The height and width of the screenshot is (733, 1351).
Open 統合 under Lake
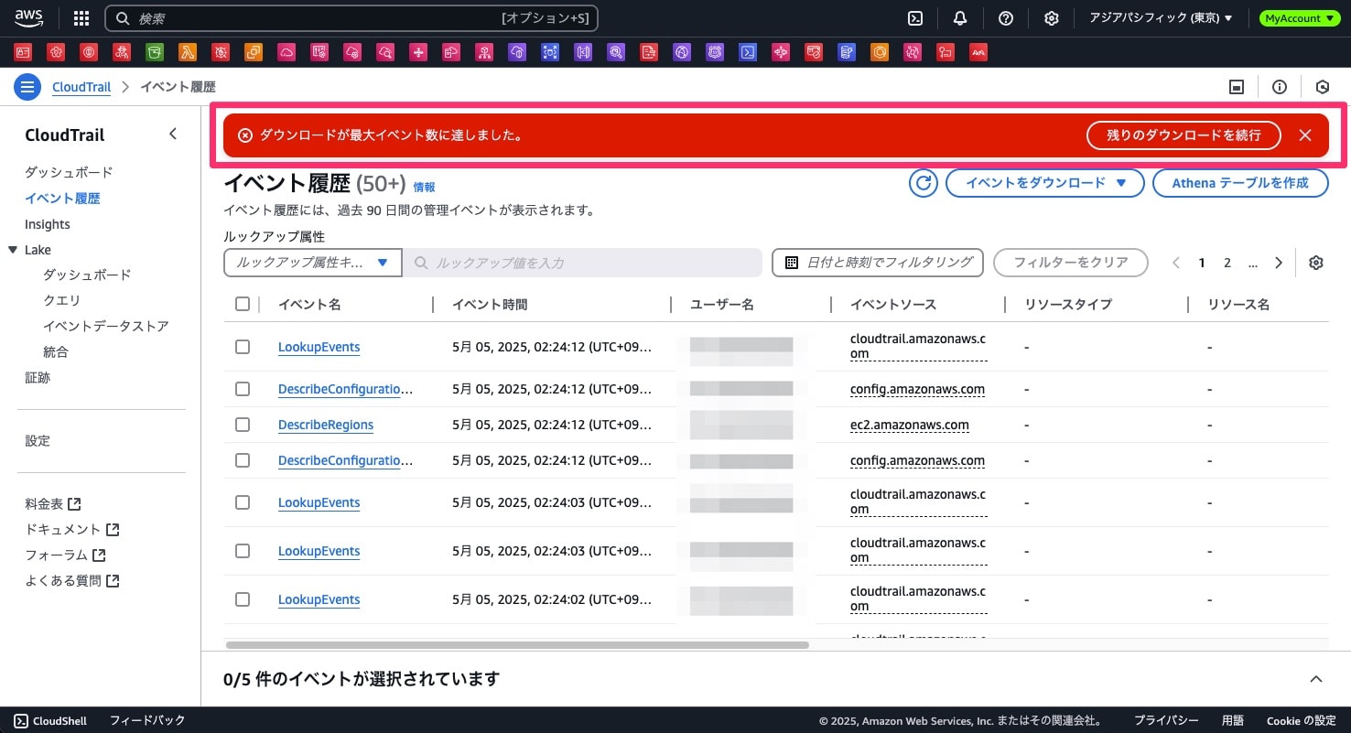(x=56, y=351)
